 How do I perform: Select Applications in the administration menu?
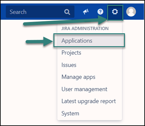pyautogui.click(x=77, y=41)
